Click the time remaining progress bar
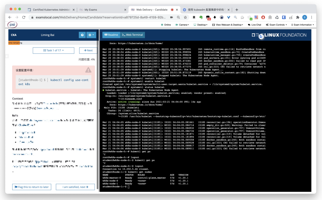322x200 pixels. pos(53,43)
